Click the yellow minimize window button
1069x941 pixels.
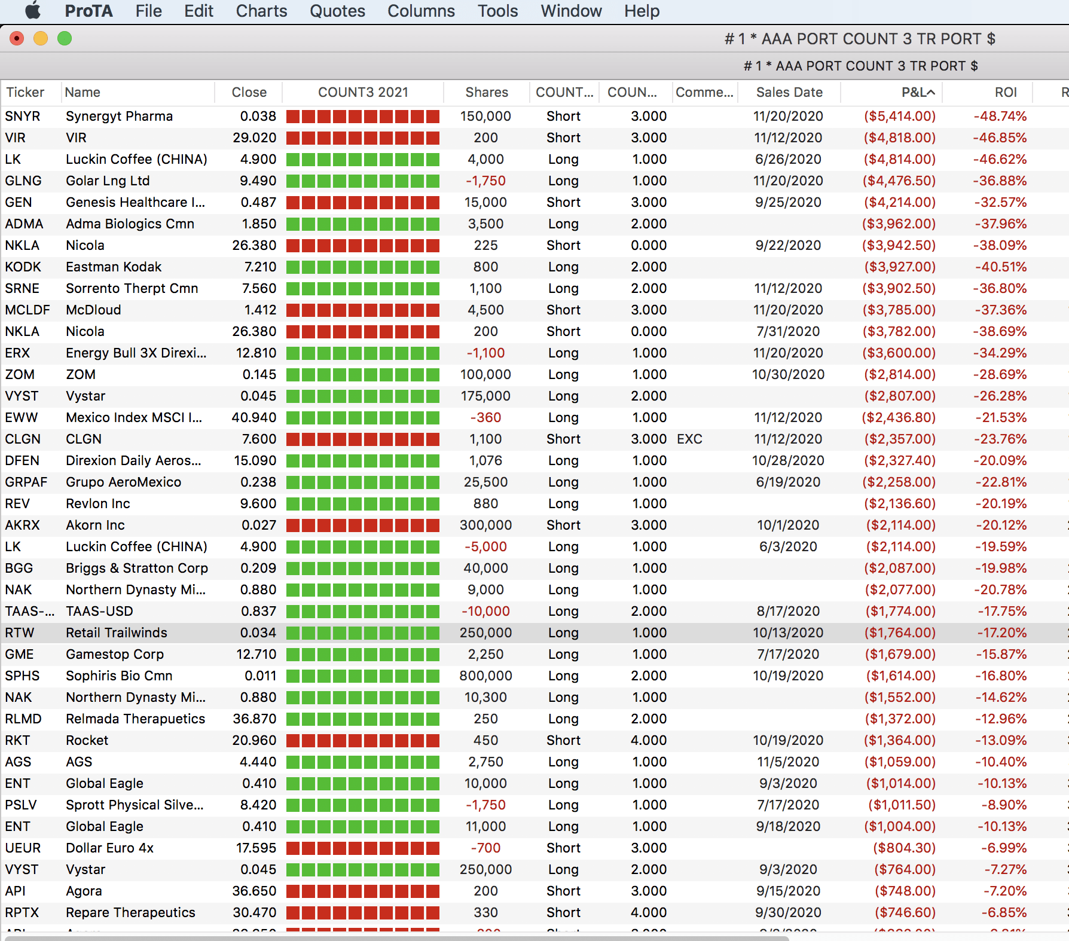[41, 39]
